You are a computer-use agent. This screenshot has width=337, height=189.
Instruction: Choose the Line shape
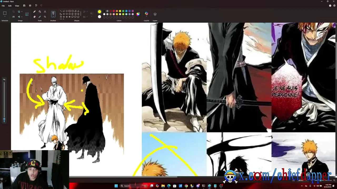pos(61,11)
